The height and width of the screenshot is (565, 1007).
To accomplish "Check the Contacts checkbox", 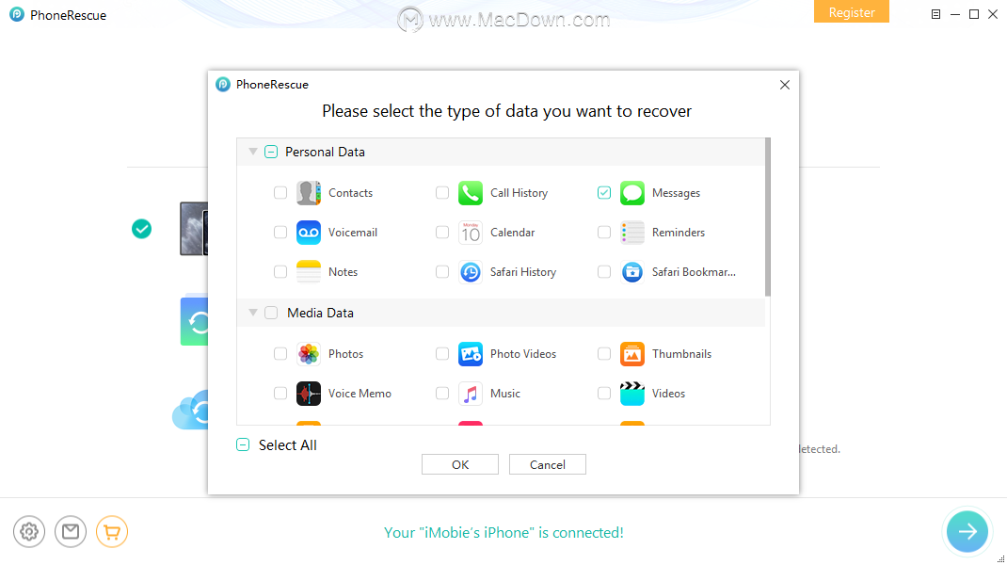I will tap(280, 193).
